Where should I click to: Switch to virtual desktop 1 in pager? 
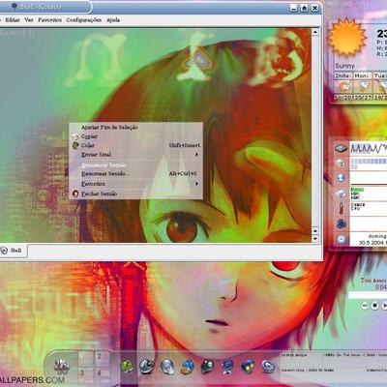tap(86, 357)
